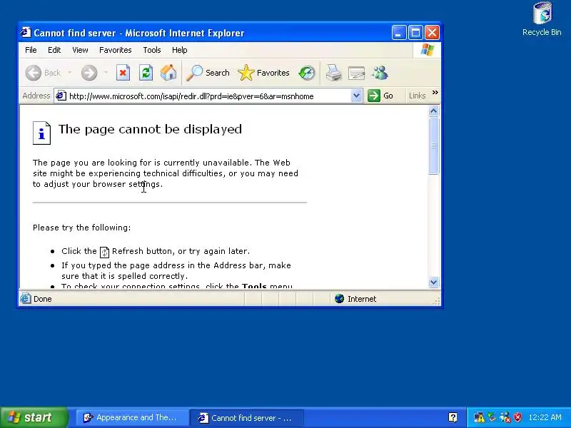Open the View menu
This screenshot has width=571, height=428.
click(x=80, y=50)
